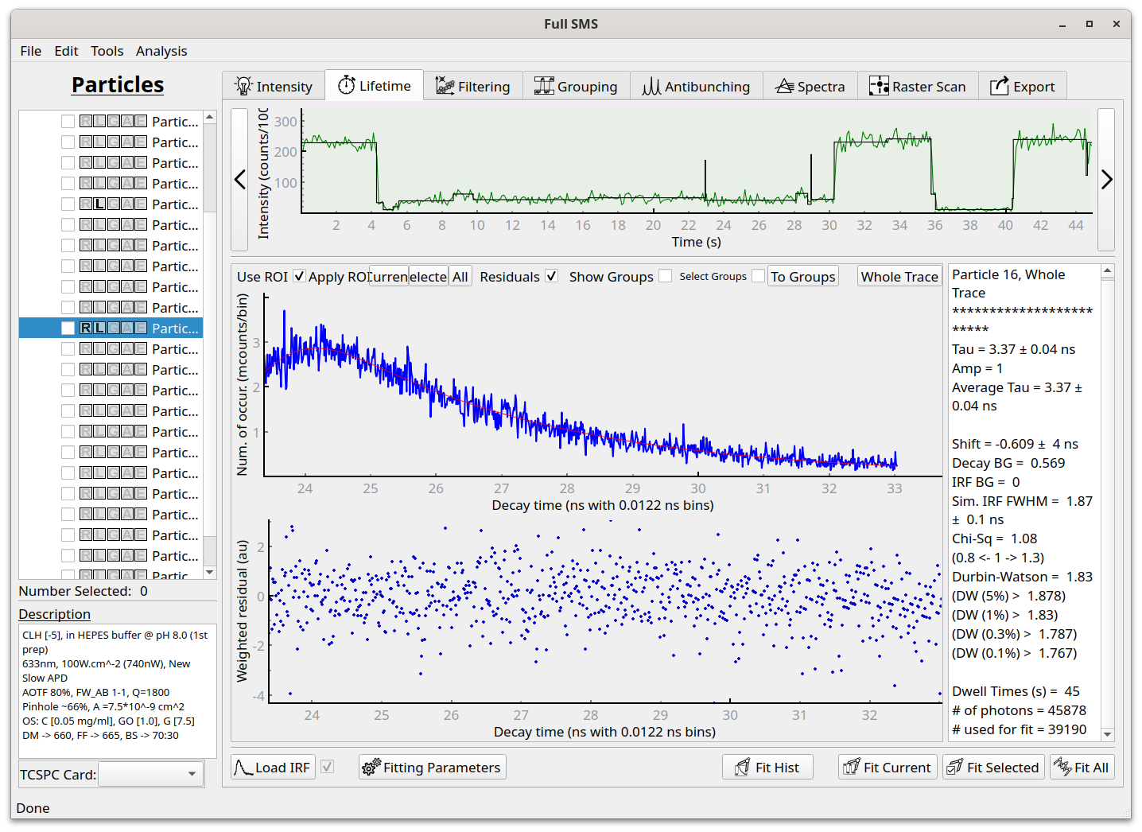Maximize the Full SMS window

click(1090, 24)
